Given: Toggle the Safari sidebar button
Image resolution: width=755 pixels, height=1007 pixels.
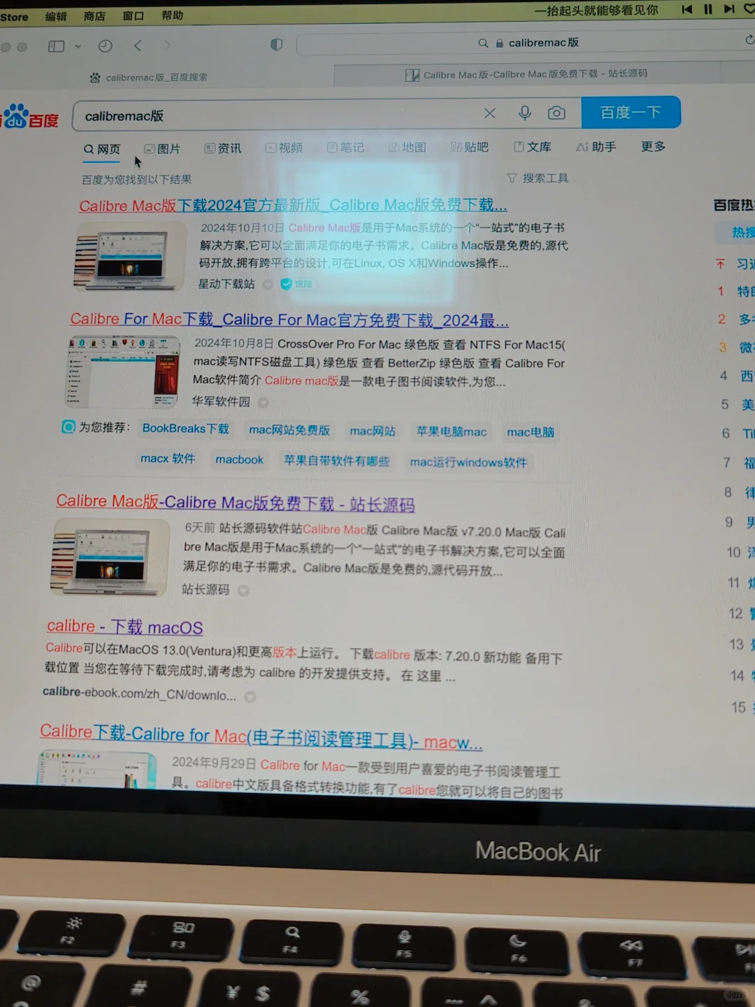Looking at the screenshot, I should point(56,46).
